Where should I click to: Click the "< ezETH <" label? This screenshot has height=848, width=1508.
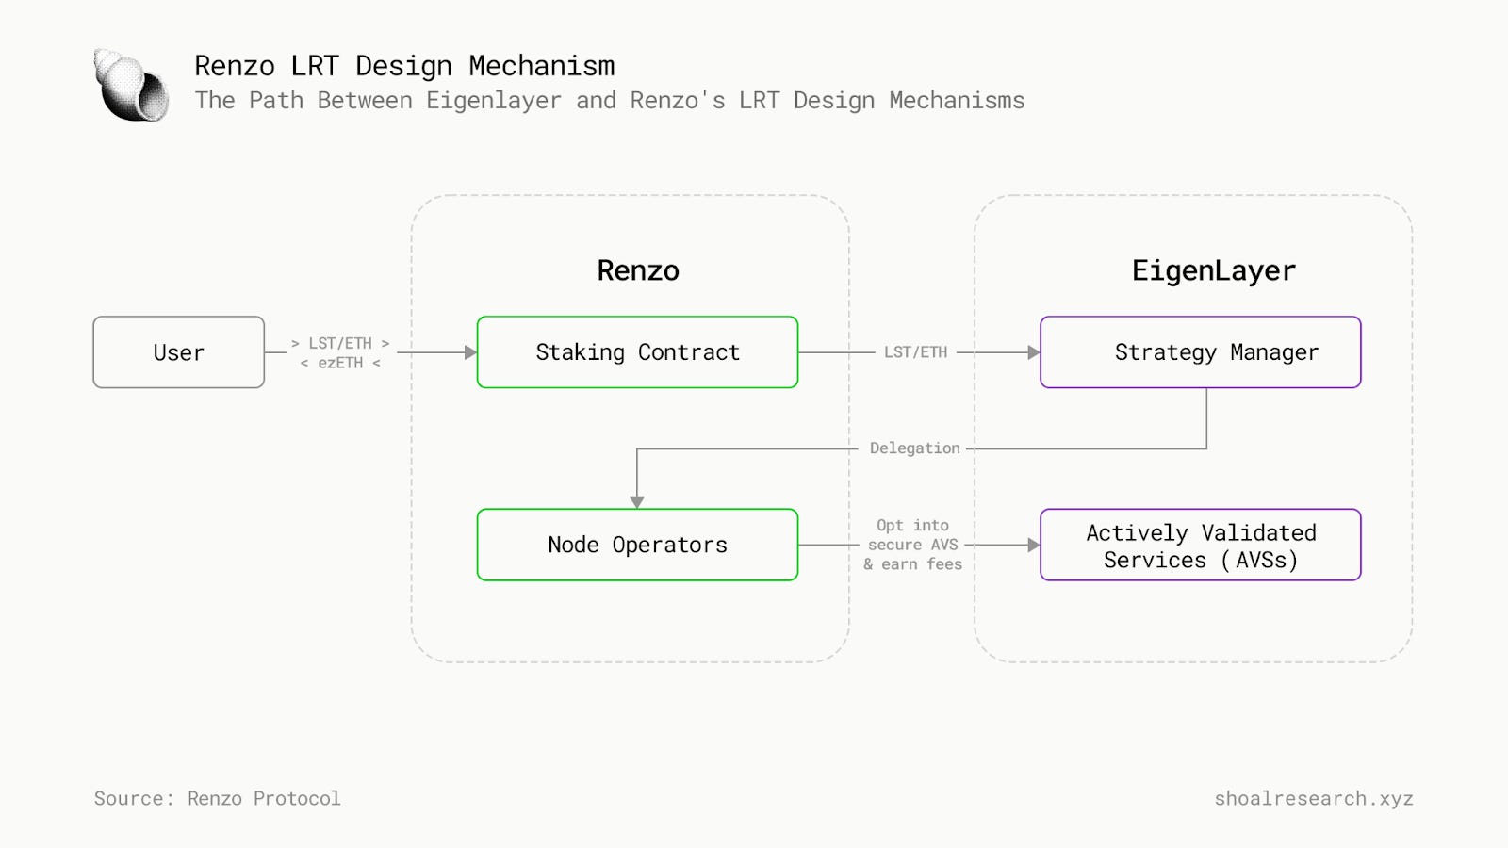pyautogui.click(x=340, y=363)
